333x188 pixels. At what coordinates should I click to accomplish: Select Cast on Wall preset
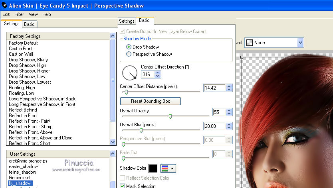pyautogui.click(x=21, y=54)
